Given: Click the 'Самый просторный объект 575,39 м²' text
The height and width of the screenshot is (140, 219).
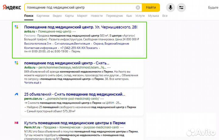Looking at the screenshot, I should tap(51, 111).
